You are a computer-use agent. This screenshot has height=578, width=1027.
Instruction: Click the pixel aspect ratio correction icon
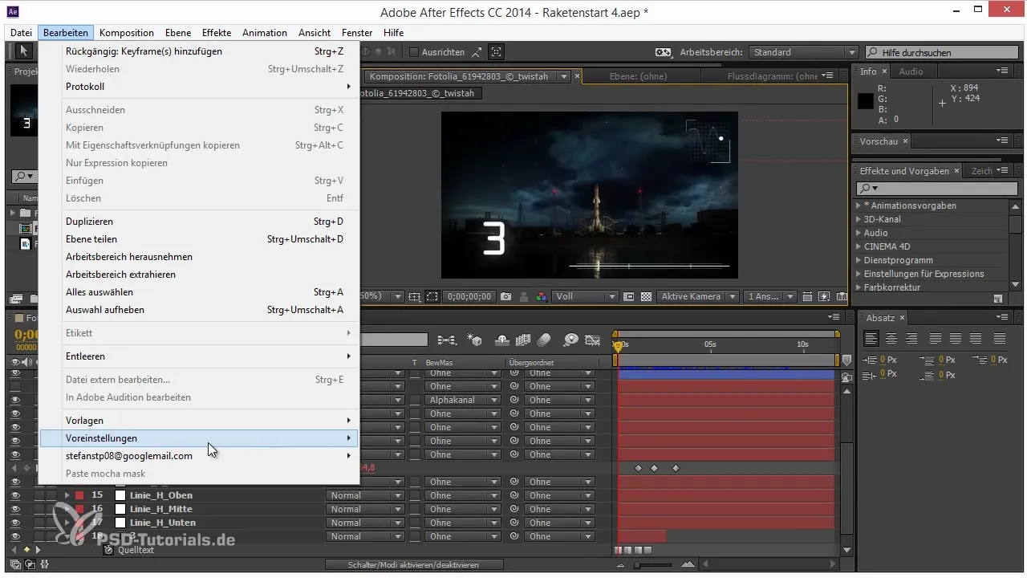pyautogui.click(x=808, y=296)
